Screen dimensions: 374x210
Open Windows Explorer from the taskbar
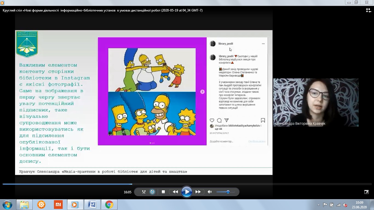(24, 205)
